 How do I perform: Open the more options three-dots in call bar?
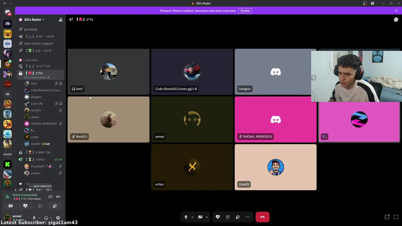[x=248, y=217]
